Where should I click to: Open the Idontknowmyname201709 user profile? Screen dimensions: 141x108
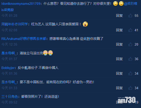21,4
